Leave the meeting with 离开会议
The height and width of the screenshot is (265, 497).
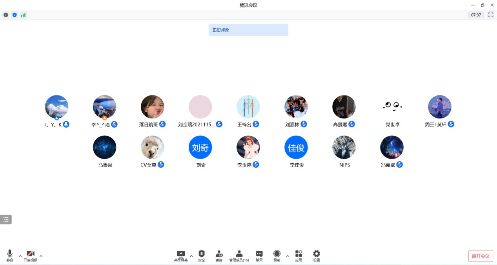click(x=481, y=256)
